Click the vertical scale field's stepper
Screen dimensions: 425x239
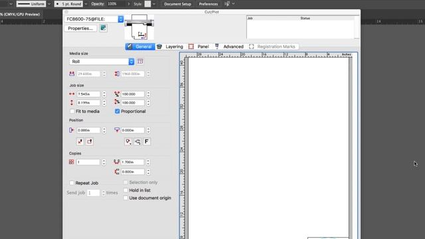(x=148, y=103)
